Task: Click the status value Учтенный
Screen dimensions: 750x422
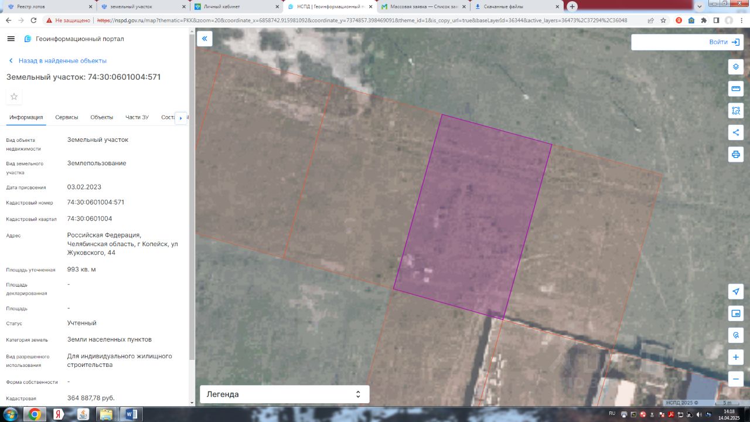Action: point(82,323)
